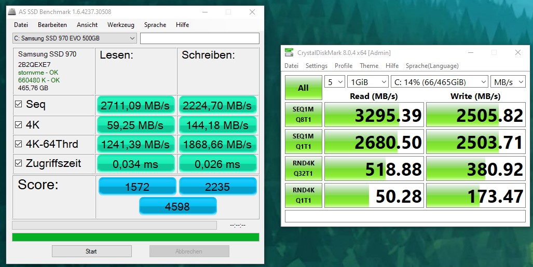
Task: Click the capacity text 465,76 GB
Action: click(x=33, y=88)
